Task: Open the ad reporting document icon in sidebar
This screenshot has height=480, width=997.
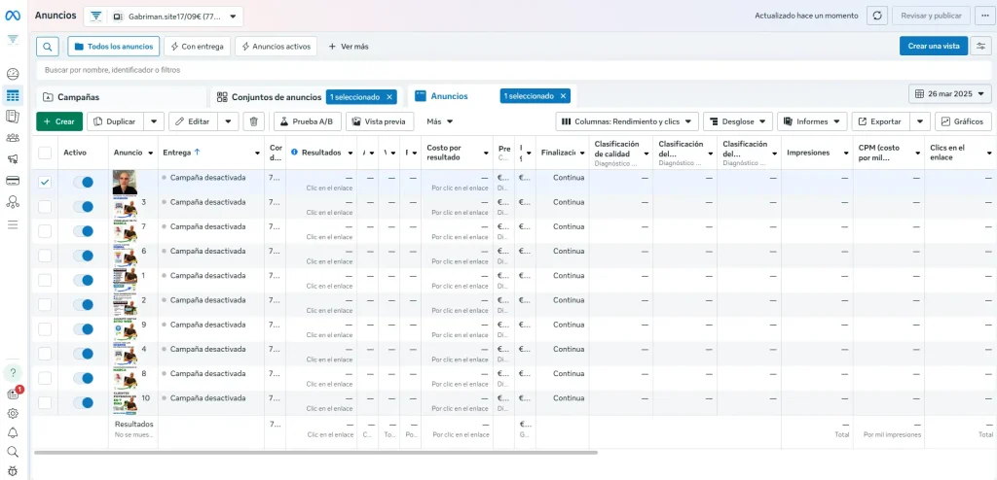Action: 13,117
